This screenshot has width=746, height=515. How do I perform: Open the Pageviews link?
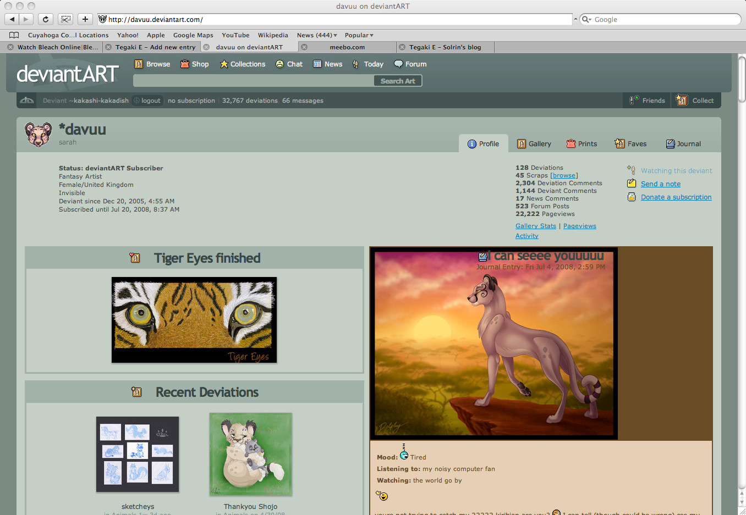[580, 226]
